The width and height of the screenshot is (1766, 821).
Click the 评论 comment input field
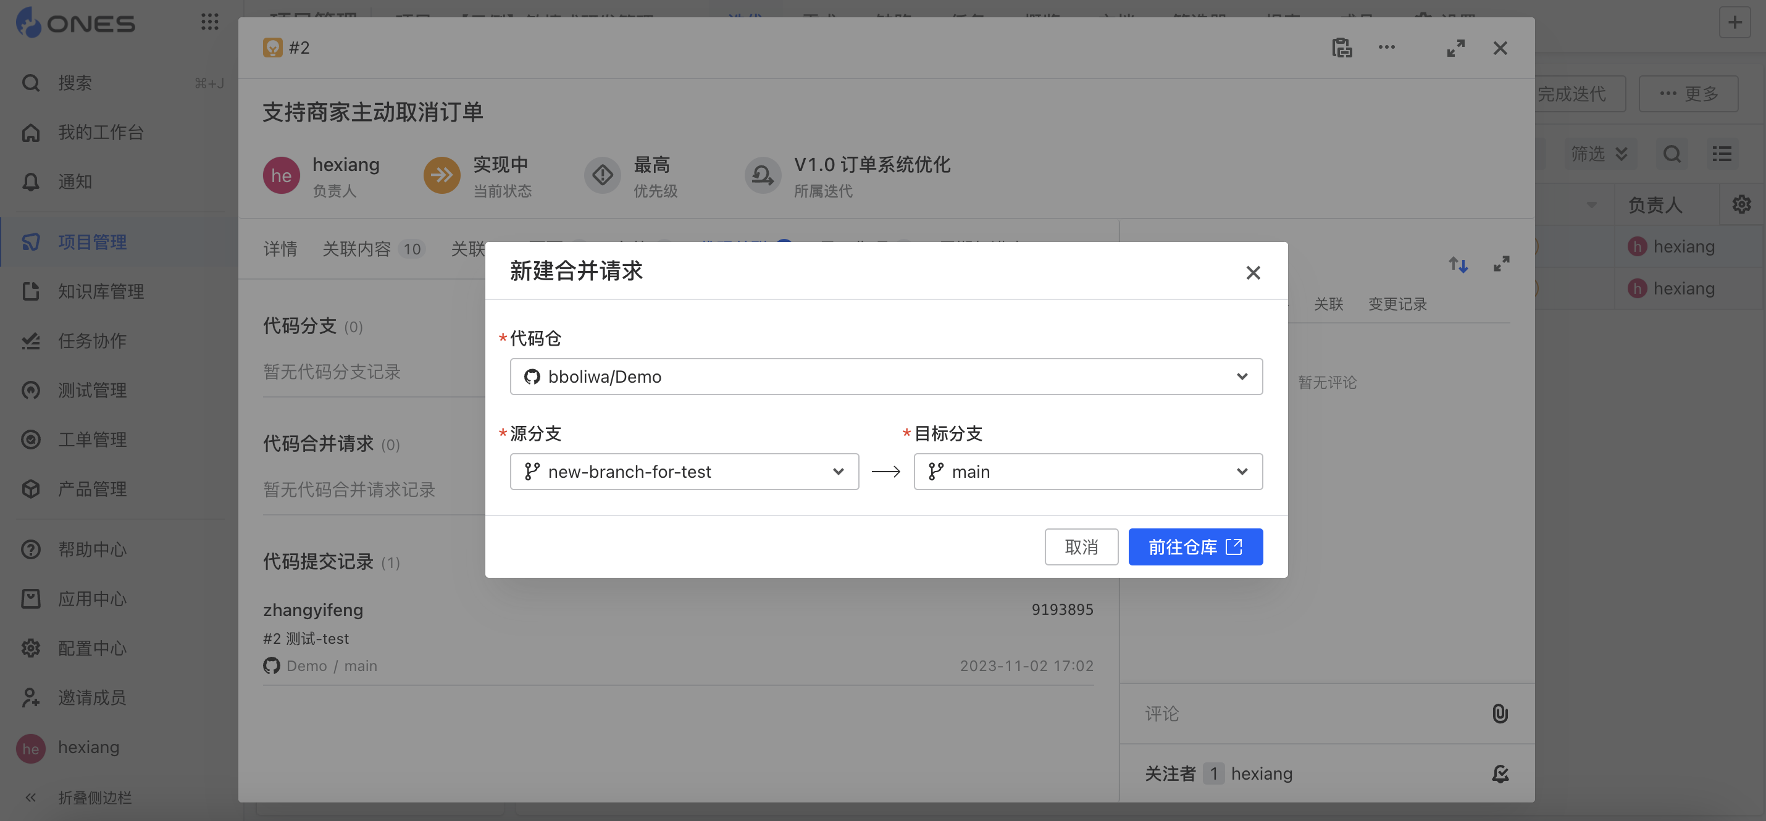[1310, 714]
